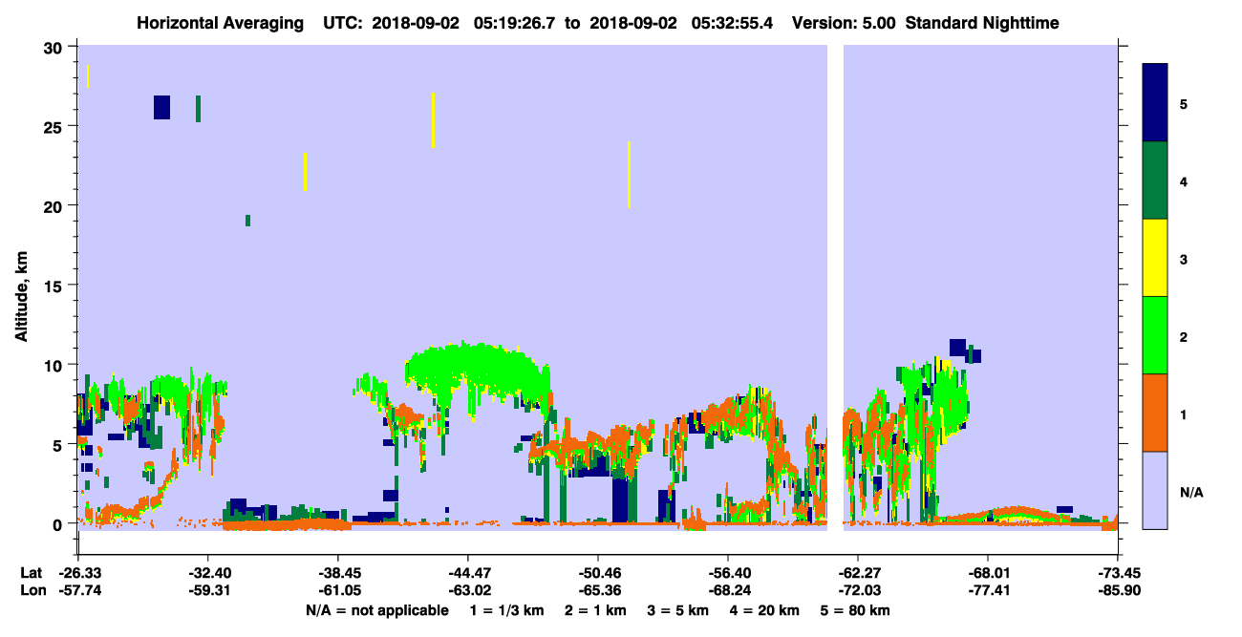Click the yellow colorbar segment labeled 3

(1155, 258)
